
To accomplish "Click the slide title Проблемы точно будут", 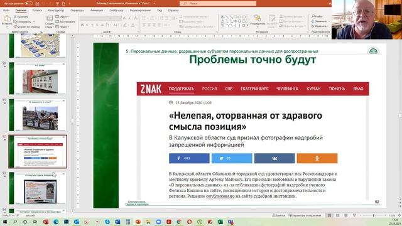I will [x=253, y=60].
